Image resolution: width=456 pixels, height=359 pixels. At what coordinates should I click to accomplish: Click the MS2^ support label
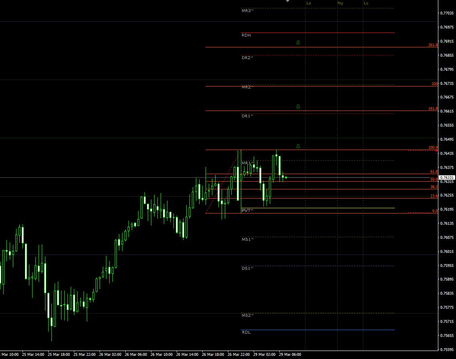point(248,316)
